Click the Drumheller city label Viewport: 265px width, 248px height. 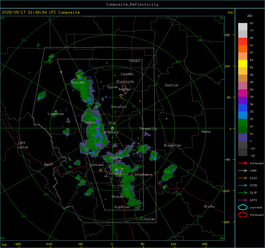173,145
